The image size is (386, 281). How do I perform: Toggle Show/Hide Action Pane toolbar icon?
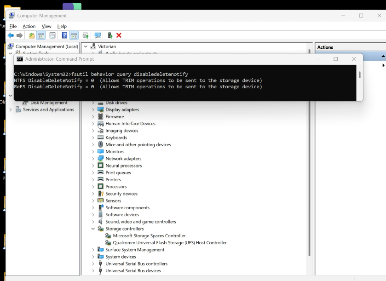74,35
